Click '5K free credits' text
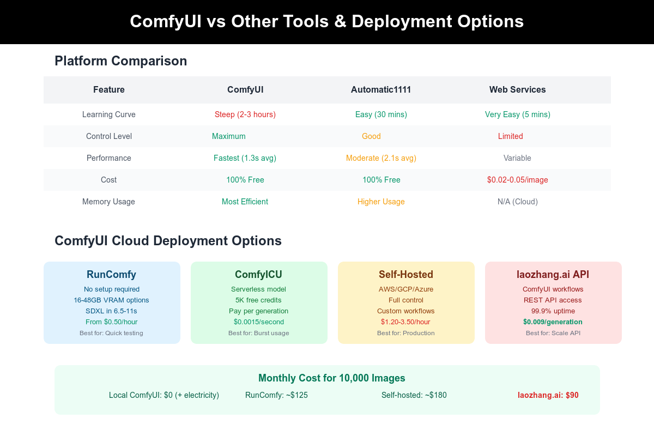654x436 pixels. point(259,300)
